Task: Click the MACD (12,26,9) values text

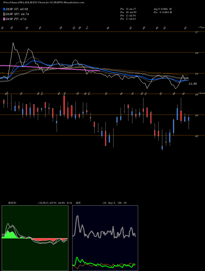Action: coord(55,203)
